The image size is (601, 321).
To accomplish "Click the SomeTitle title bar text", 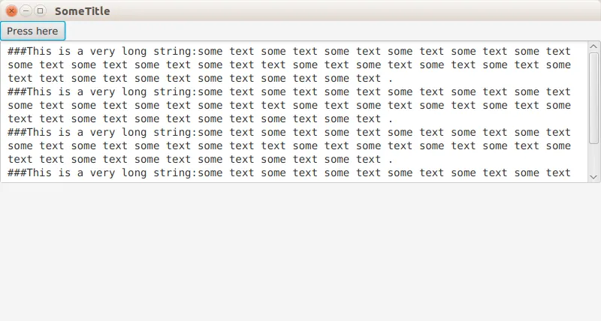I will click(x=82, y=11).
